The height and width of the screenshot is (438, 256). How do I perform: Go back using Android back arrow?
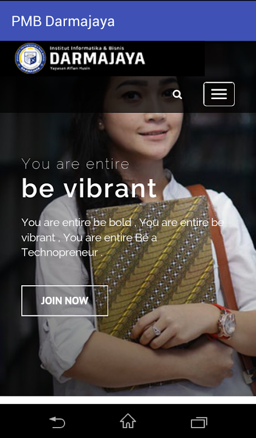click(x=57, y=422)
